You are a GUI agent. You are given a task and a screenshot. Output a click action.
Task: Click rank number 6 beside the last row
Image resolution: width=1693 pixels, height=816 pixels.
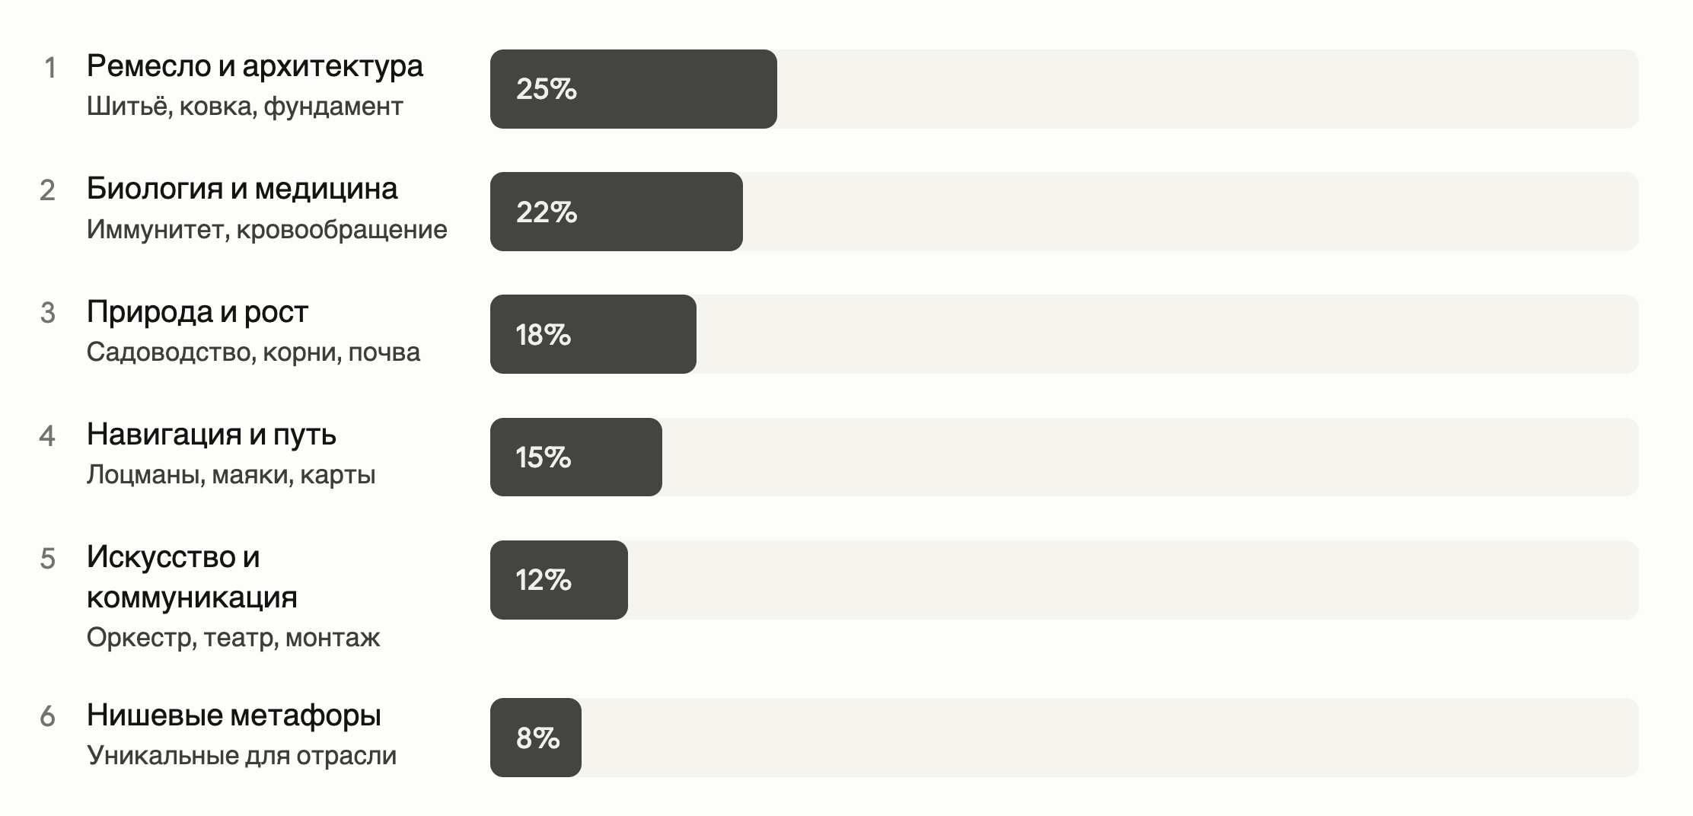pyautogui.click(x=47, y=717)
